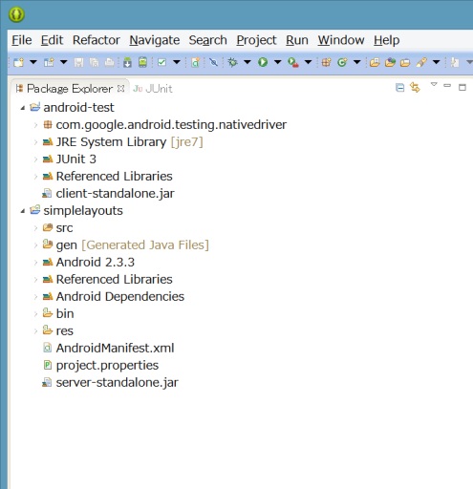The width and height of the screenshot is (473, 489).
Task: Click the New Java Class icon
Action: 342,62
